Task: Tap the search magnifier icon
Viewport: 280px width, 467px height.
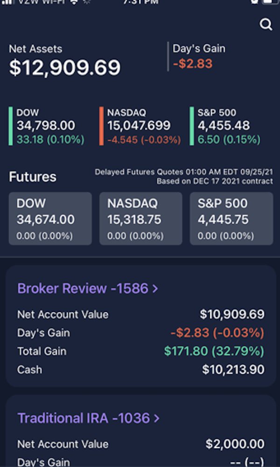Action: tap(266, 25)
